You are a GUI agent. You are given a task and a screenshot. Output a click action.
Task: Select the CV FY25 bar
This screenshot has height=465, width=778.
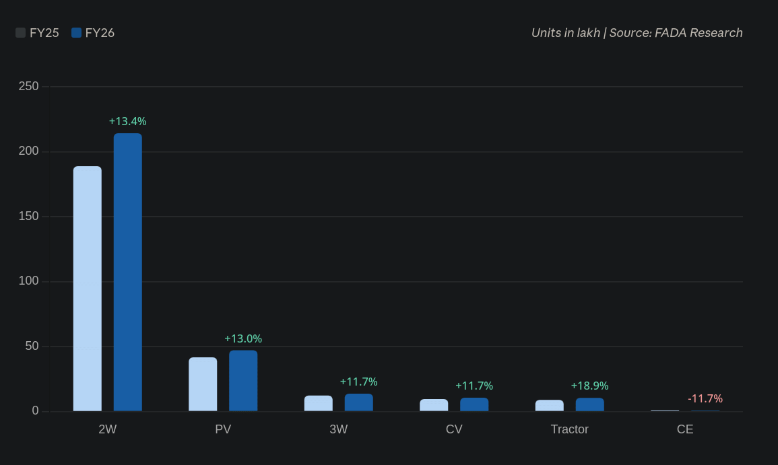coord(434,405)
